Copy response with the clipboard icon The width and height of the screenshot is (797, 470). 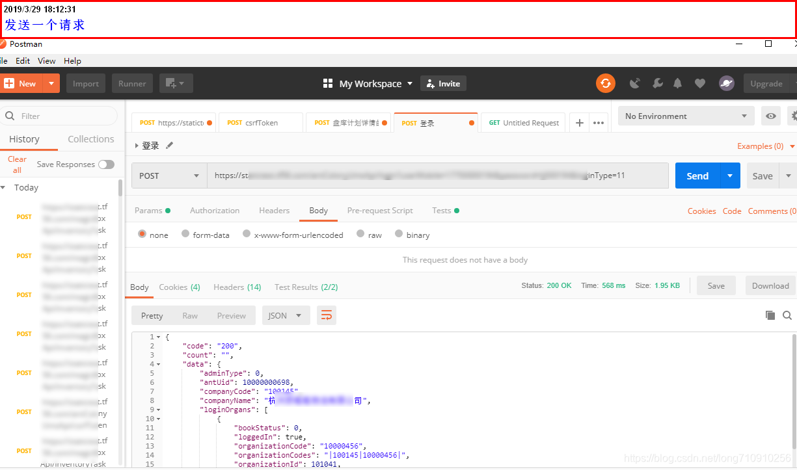tap(770, 315)
